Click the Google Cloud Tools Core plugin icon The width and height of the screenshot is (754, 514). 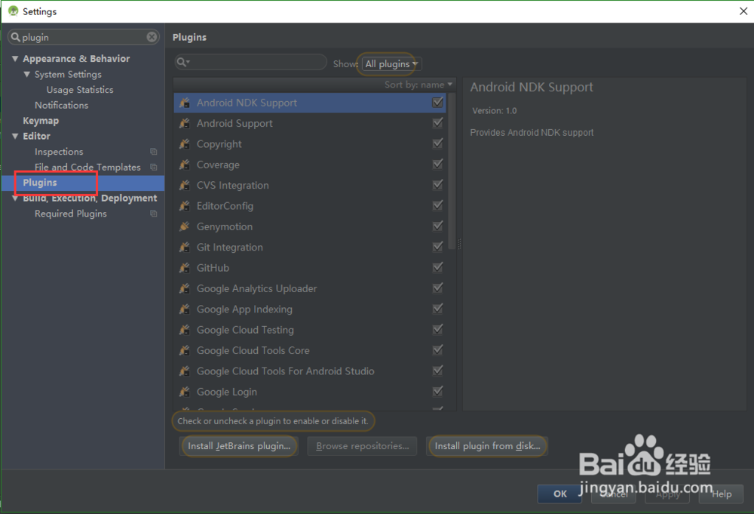point(185,351)
